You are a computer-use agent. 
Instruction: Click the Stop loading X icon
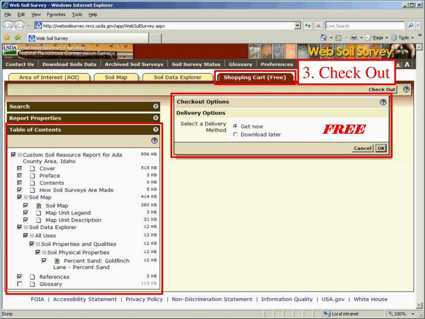(318, 26)
